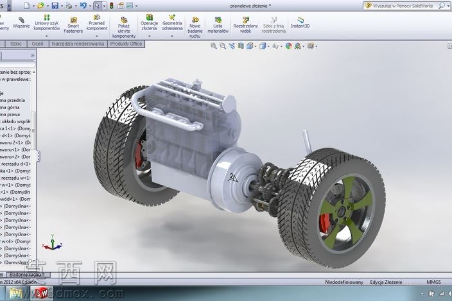Click Szkic z linią rozstrzelenia
This screenshot has height=301, width=452.
(274, 25)
